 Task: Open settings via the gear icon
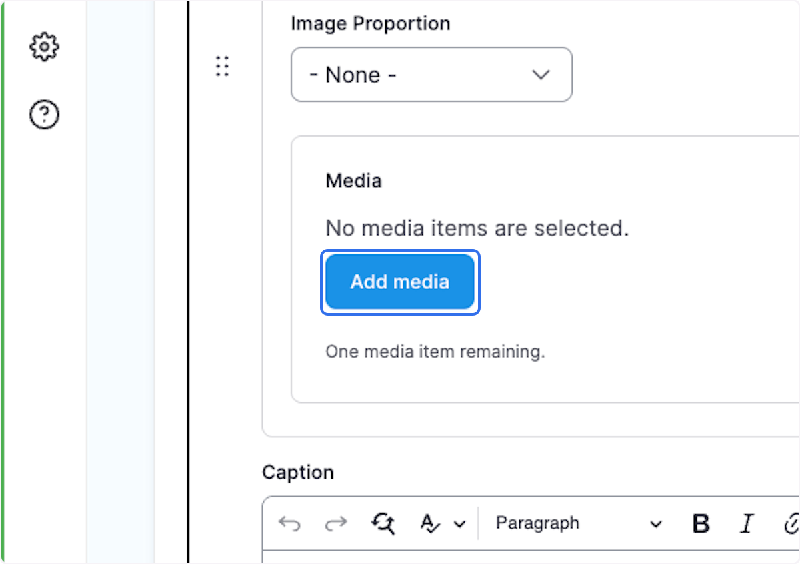(x=44, y=47)
